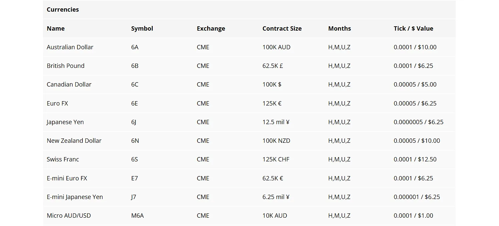
Task: Select the Australian Dollar row name
Action: (x=70, y=47)
